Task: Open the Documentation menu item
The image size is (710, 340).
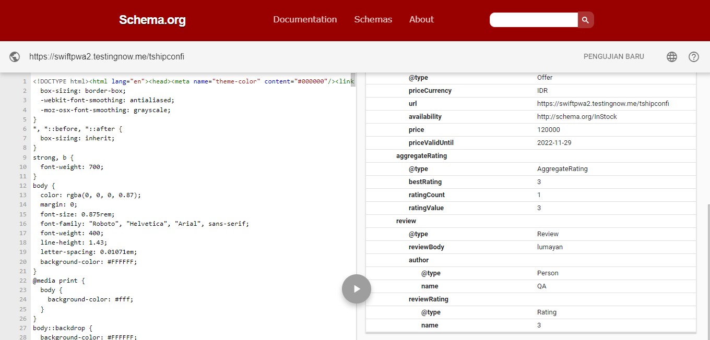Action: pos(305,19)
